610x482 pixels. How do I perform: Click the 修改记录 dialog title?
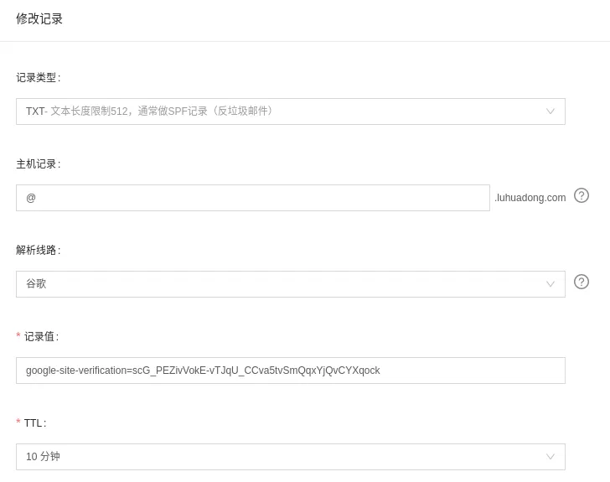point(39,18)
